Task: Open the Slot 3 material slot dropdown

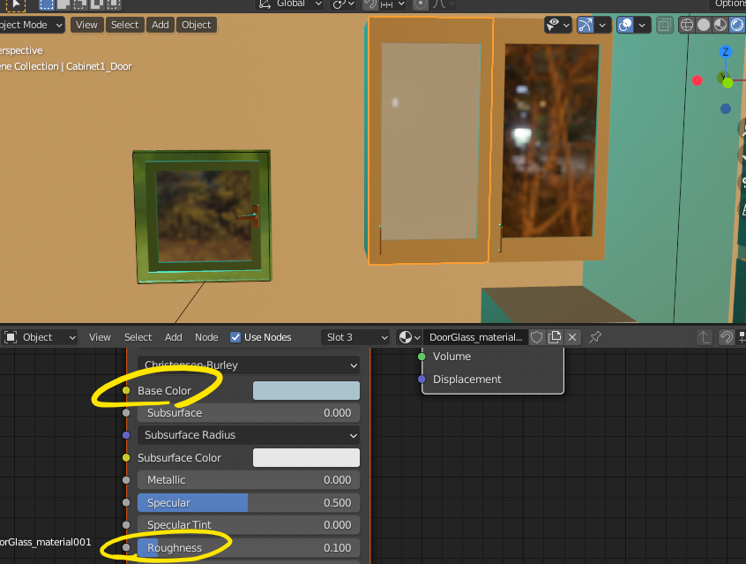Action: point(355,337)
